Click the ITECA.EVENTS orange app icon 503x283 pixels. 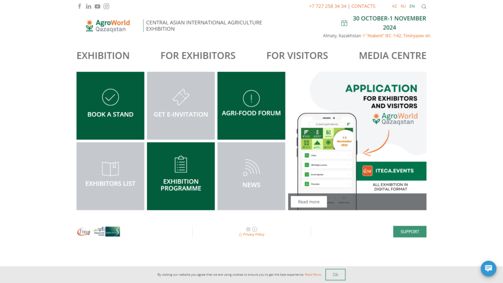click(367, 170)
